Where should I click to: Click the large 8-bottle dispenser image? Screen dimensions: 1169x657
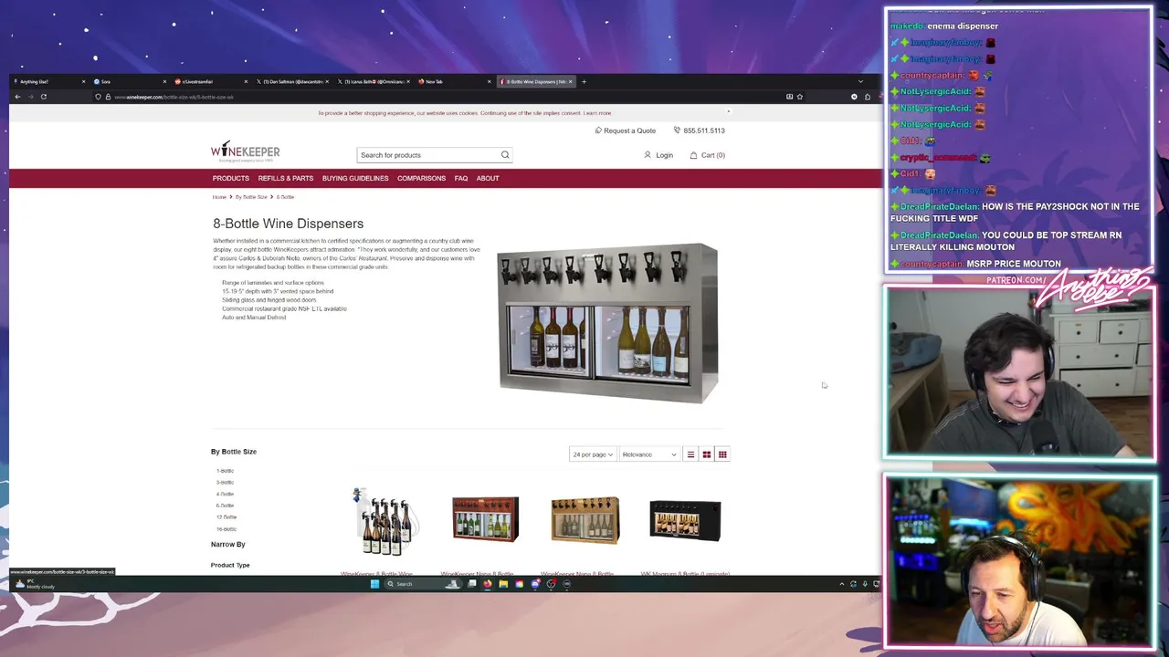pos(608,323)
